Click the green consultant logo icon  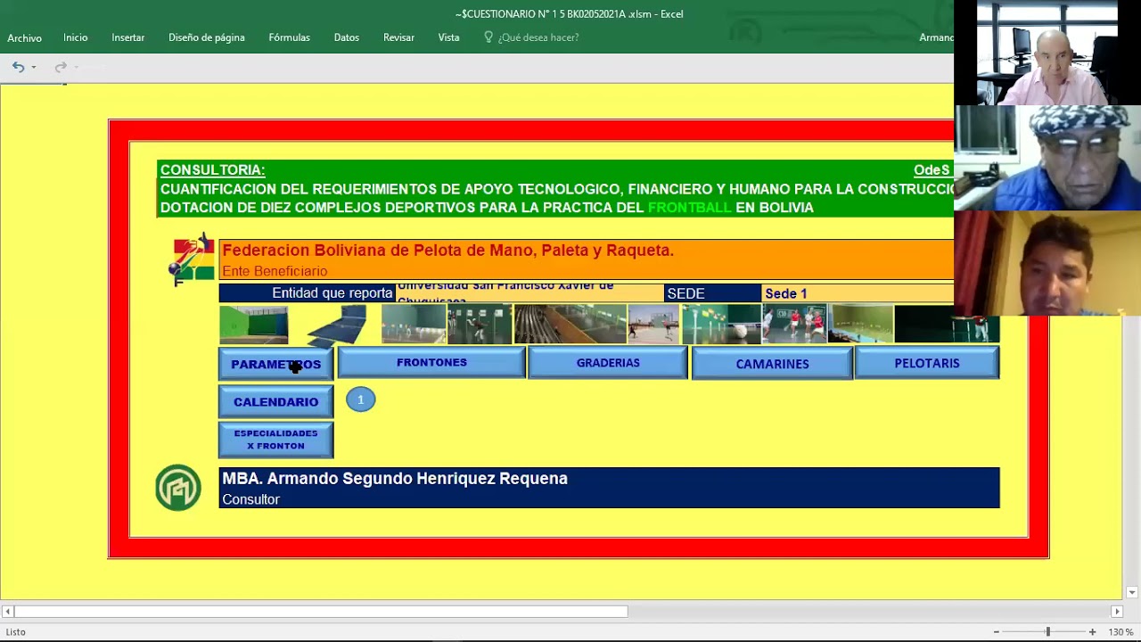pyautogui.click(x=178, y=488)
